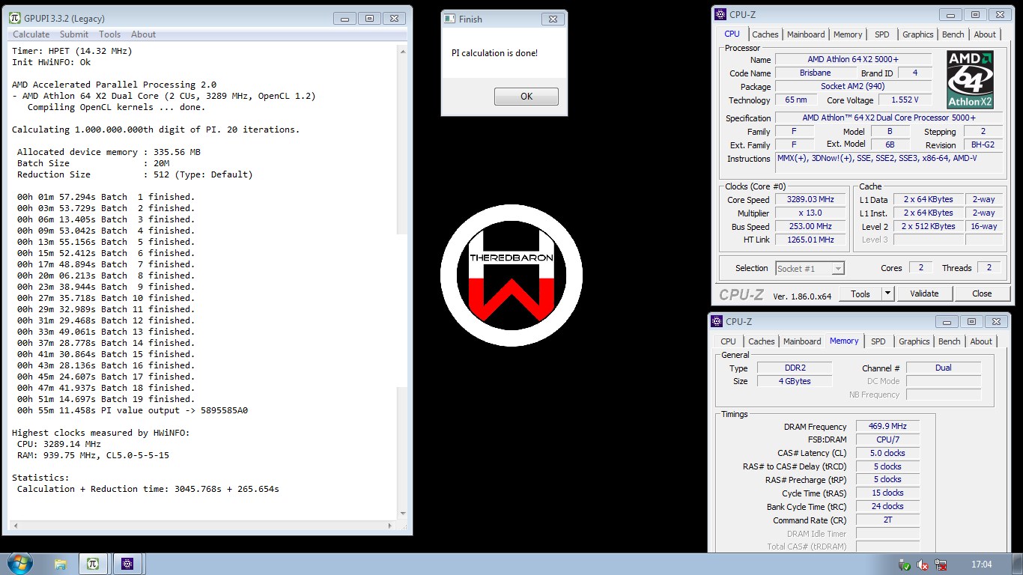This screenshot has width=1023, height=575.
Task: Minimize the GPUPI window
Action: coord(344,18)
